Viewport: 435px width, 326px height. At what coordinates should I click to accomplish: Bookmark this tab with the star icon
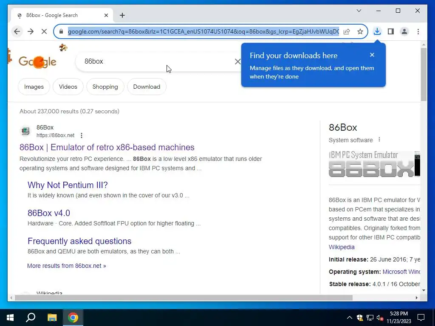pos(360,31)
